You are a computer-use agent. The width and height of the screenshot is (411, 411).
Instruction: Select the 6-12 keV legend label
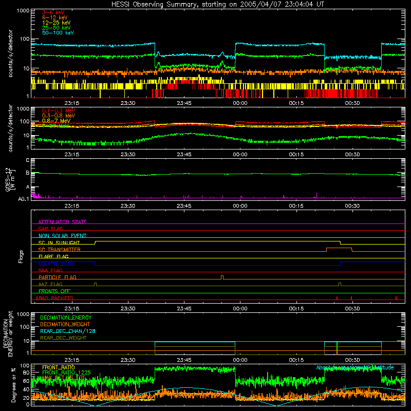pos(55,17)
